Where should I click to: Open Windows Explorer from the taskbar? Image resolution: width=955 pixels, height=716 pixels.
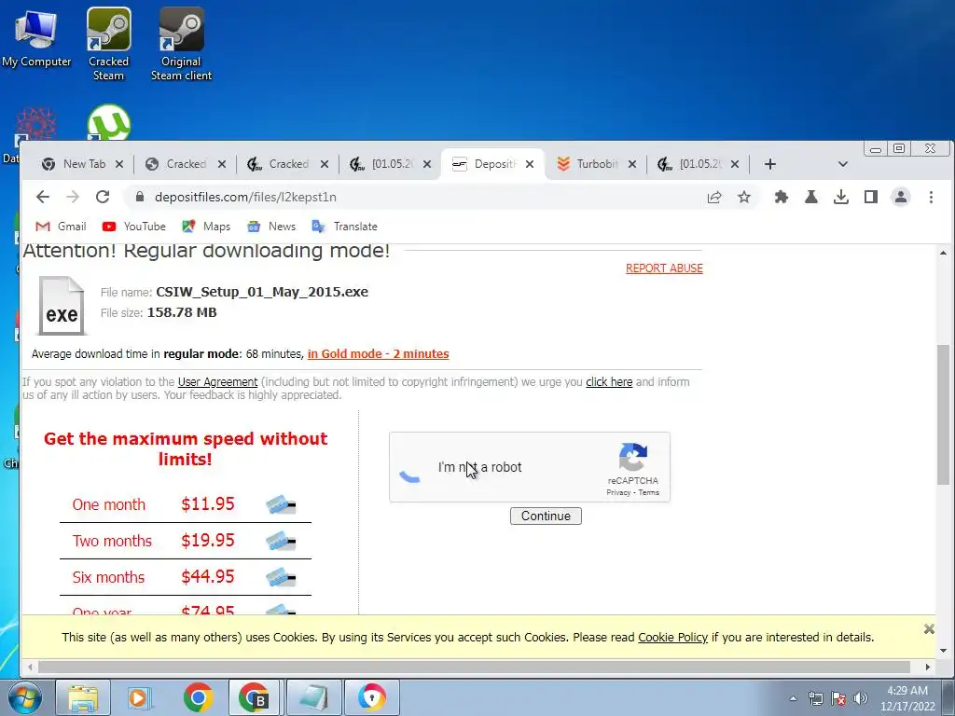[83, 697]
